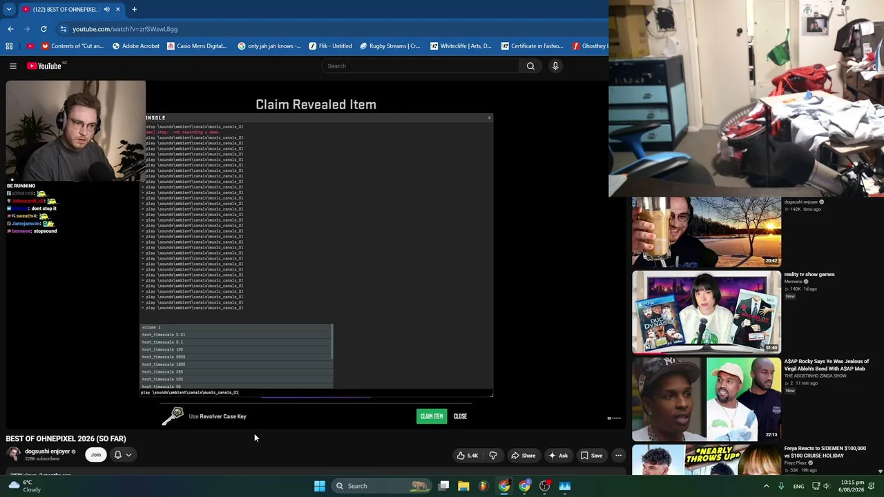
Task: Open the YouTube guide hamburger menu
Action: (x=13, y=66)
